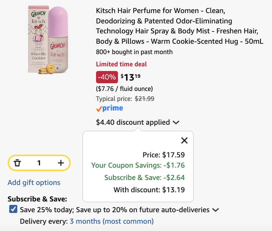Uncheck the Subscribe & Save checkbox
272x231 pixels.
pos(13,209)
